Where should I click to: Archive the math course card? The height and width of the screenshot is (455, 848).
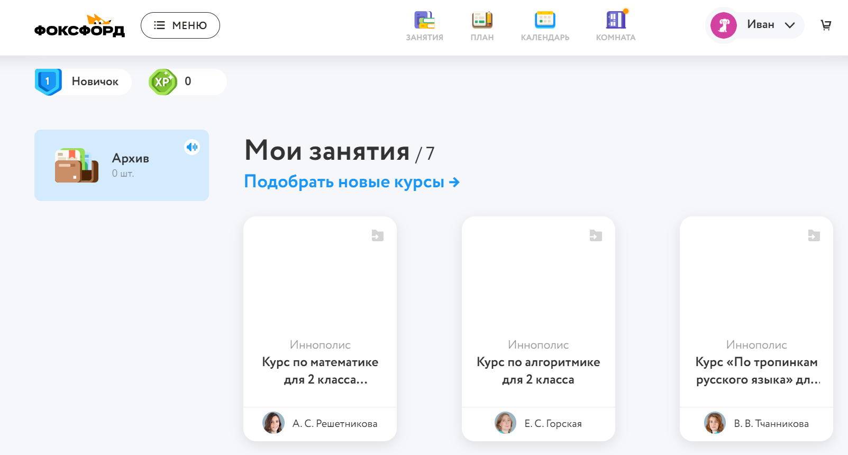[377, 235]
